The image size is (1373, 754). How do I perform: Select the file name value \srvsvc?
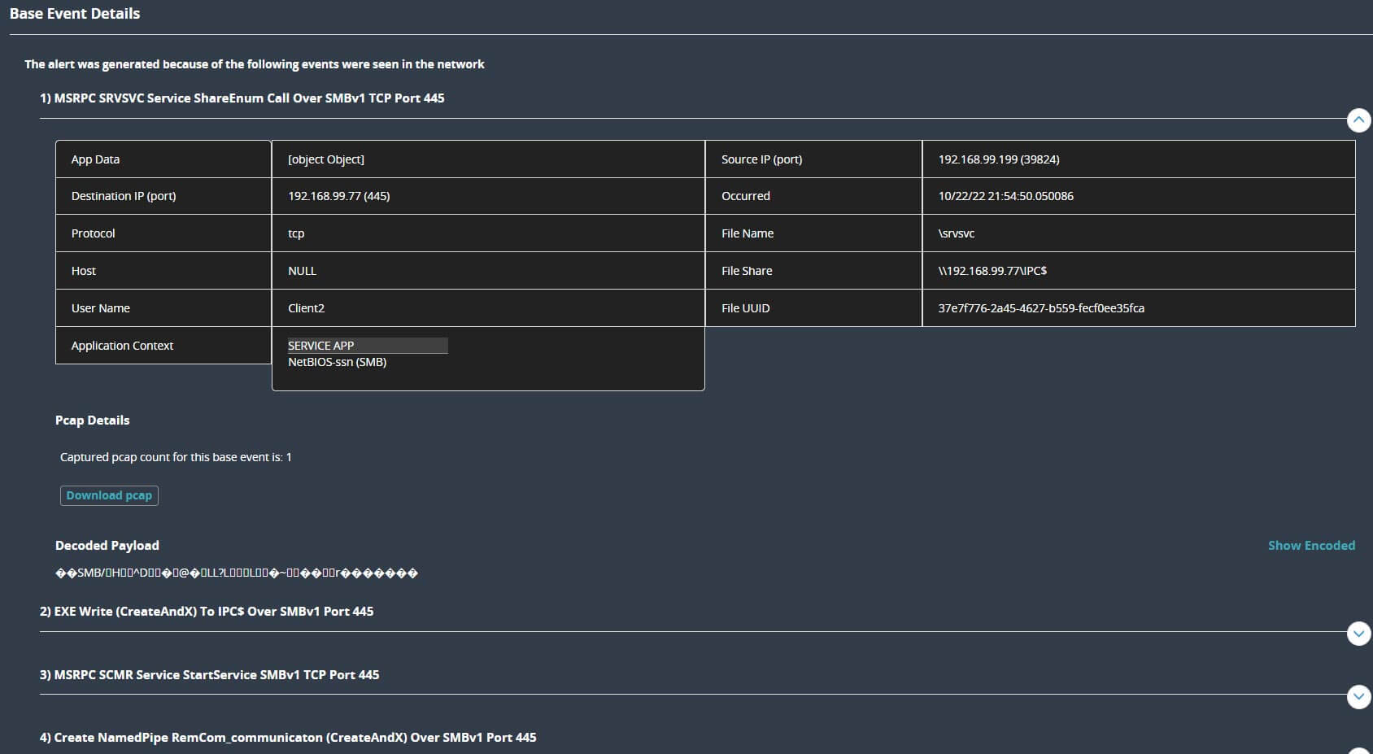(x=957, y=233)
